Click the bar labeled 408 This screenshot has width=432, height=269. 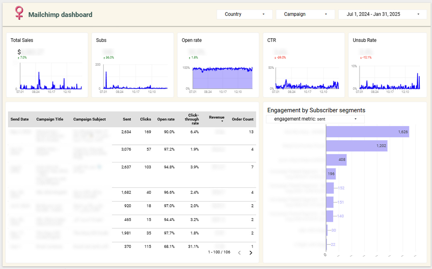[336, 160]
